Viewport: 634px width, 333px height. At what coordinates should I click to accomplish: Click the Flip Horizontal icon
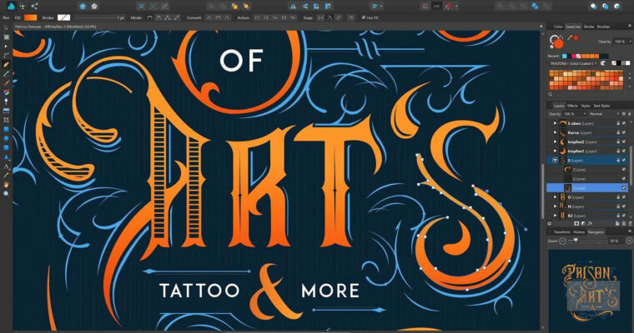click(x=293, y=6)
